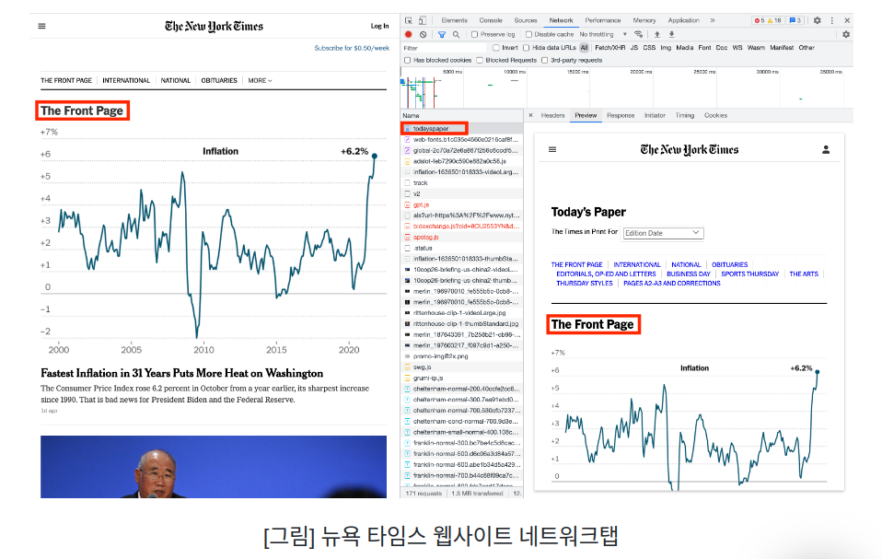Filter requests by JS type
Viewport: 882px width, 559px height.
point(634,48)
